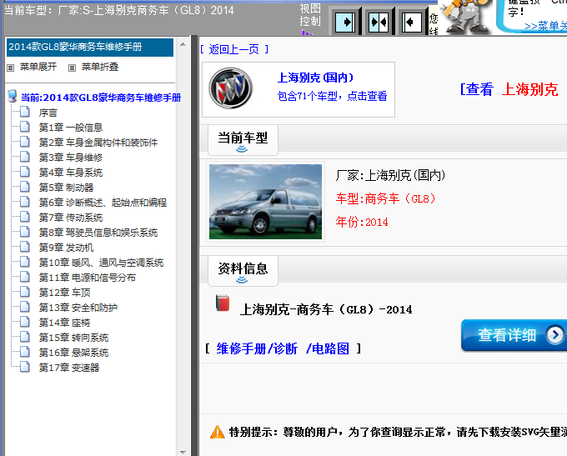This screenshot has height=456, width=567.
Task: Open 序言 in the manual tree
Action: click(48, 113)
